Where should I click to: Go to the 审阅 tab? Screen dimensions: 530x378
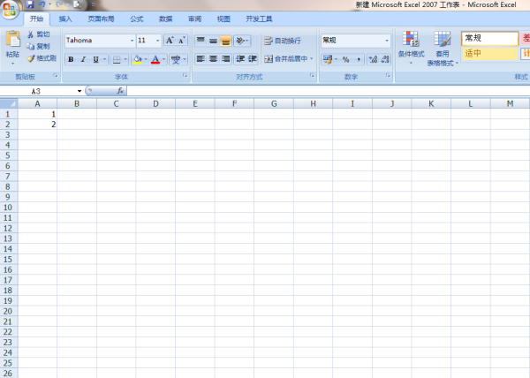194,19
